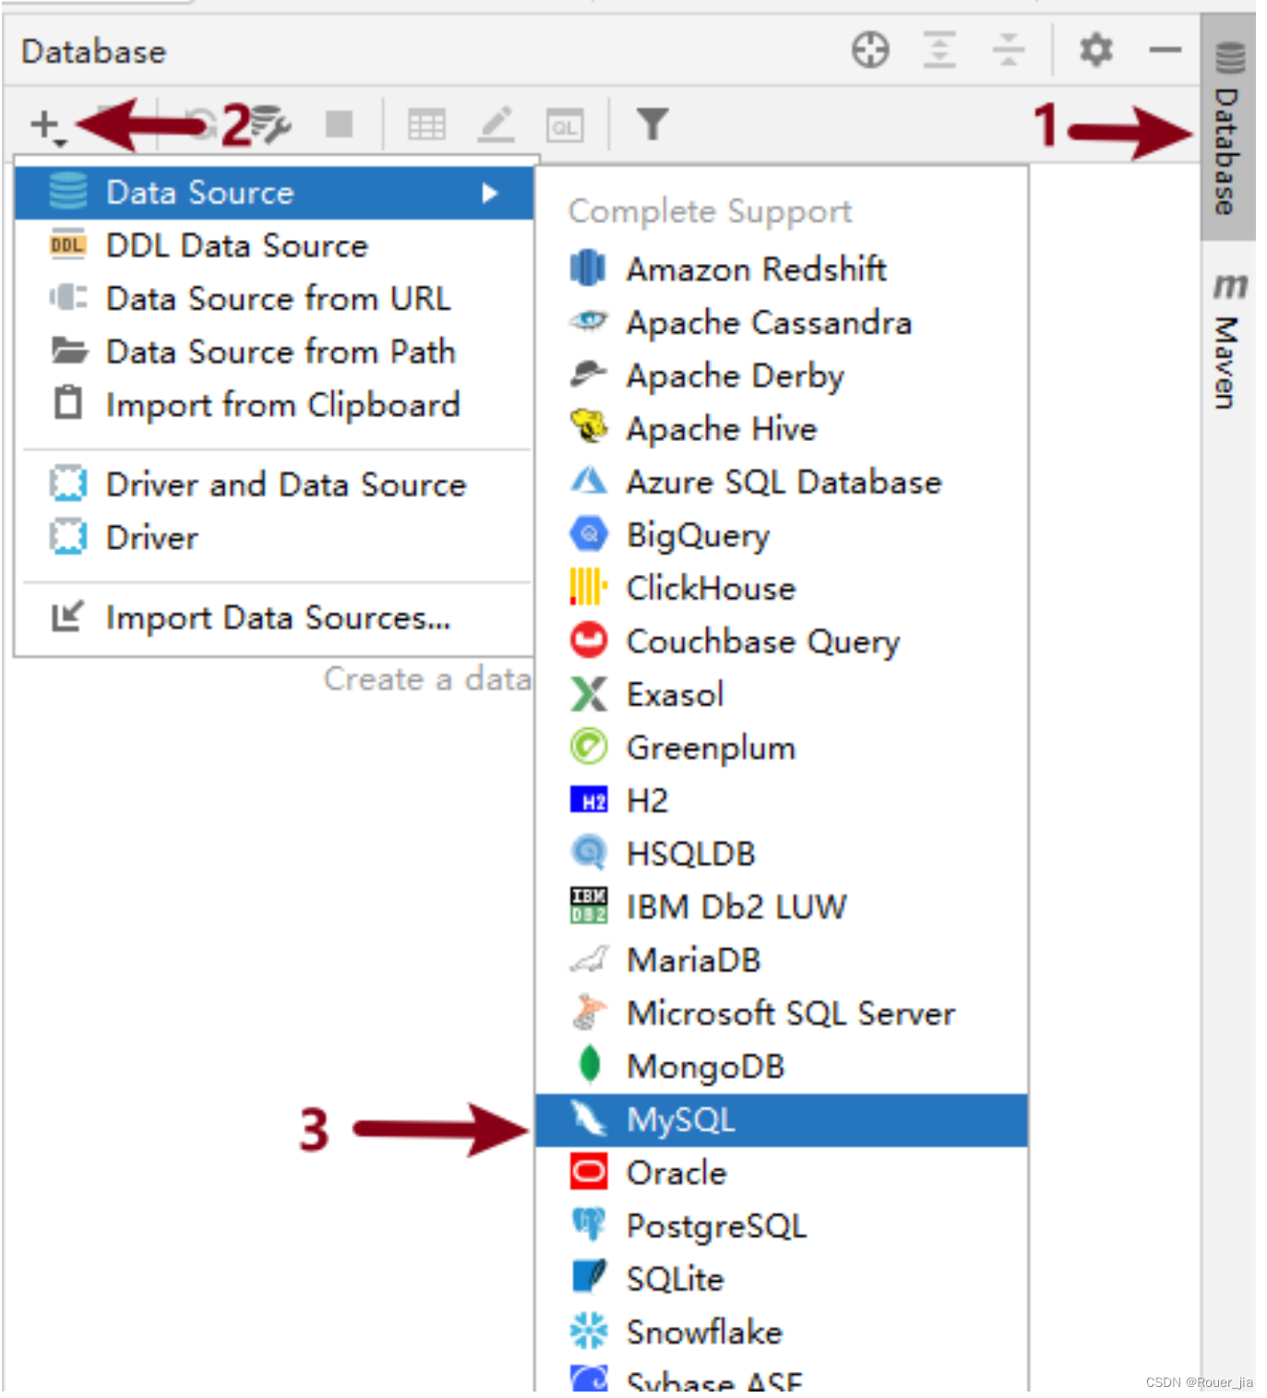The width and height of the screenshot is (1267, 1398).
Task: Select Oracle data source
Action: 781,1173
